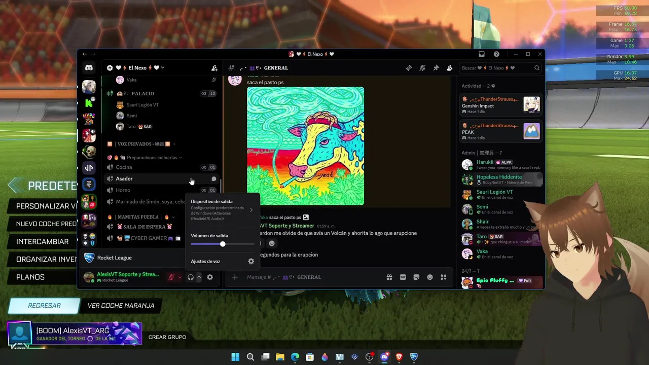649x365 pixels.
Task: Expand El Nexo server name dropdown
Action: click(162, 68)
